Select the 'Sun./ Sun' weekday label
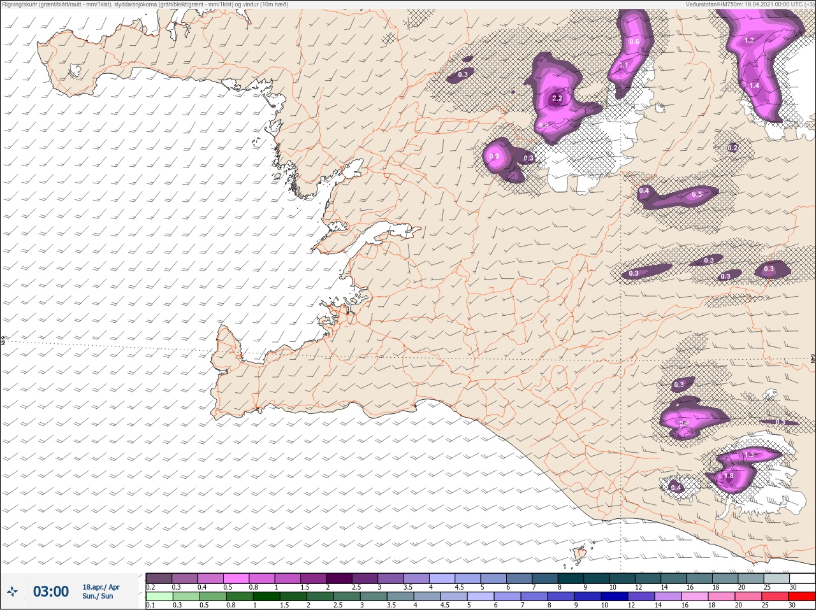The width and height of the screenshot is (816, 610). tap(98, 596)
